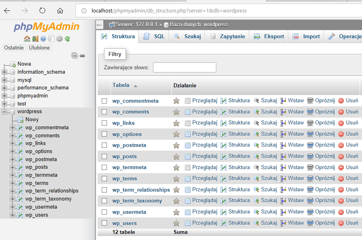The image size is (362, 240).
Task: Expand the wp_commentmeta tree node
Action: pyautogui.click(x=13, y=128)
